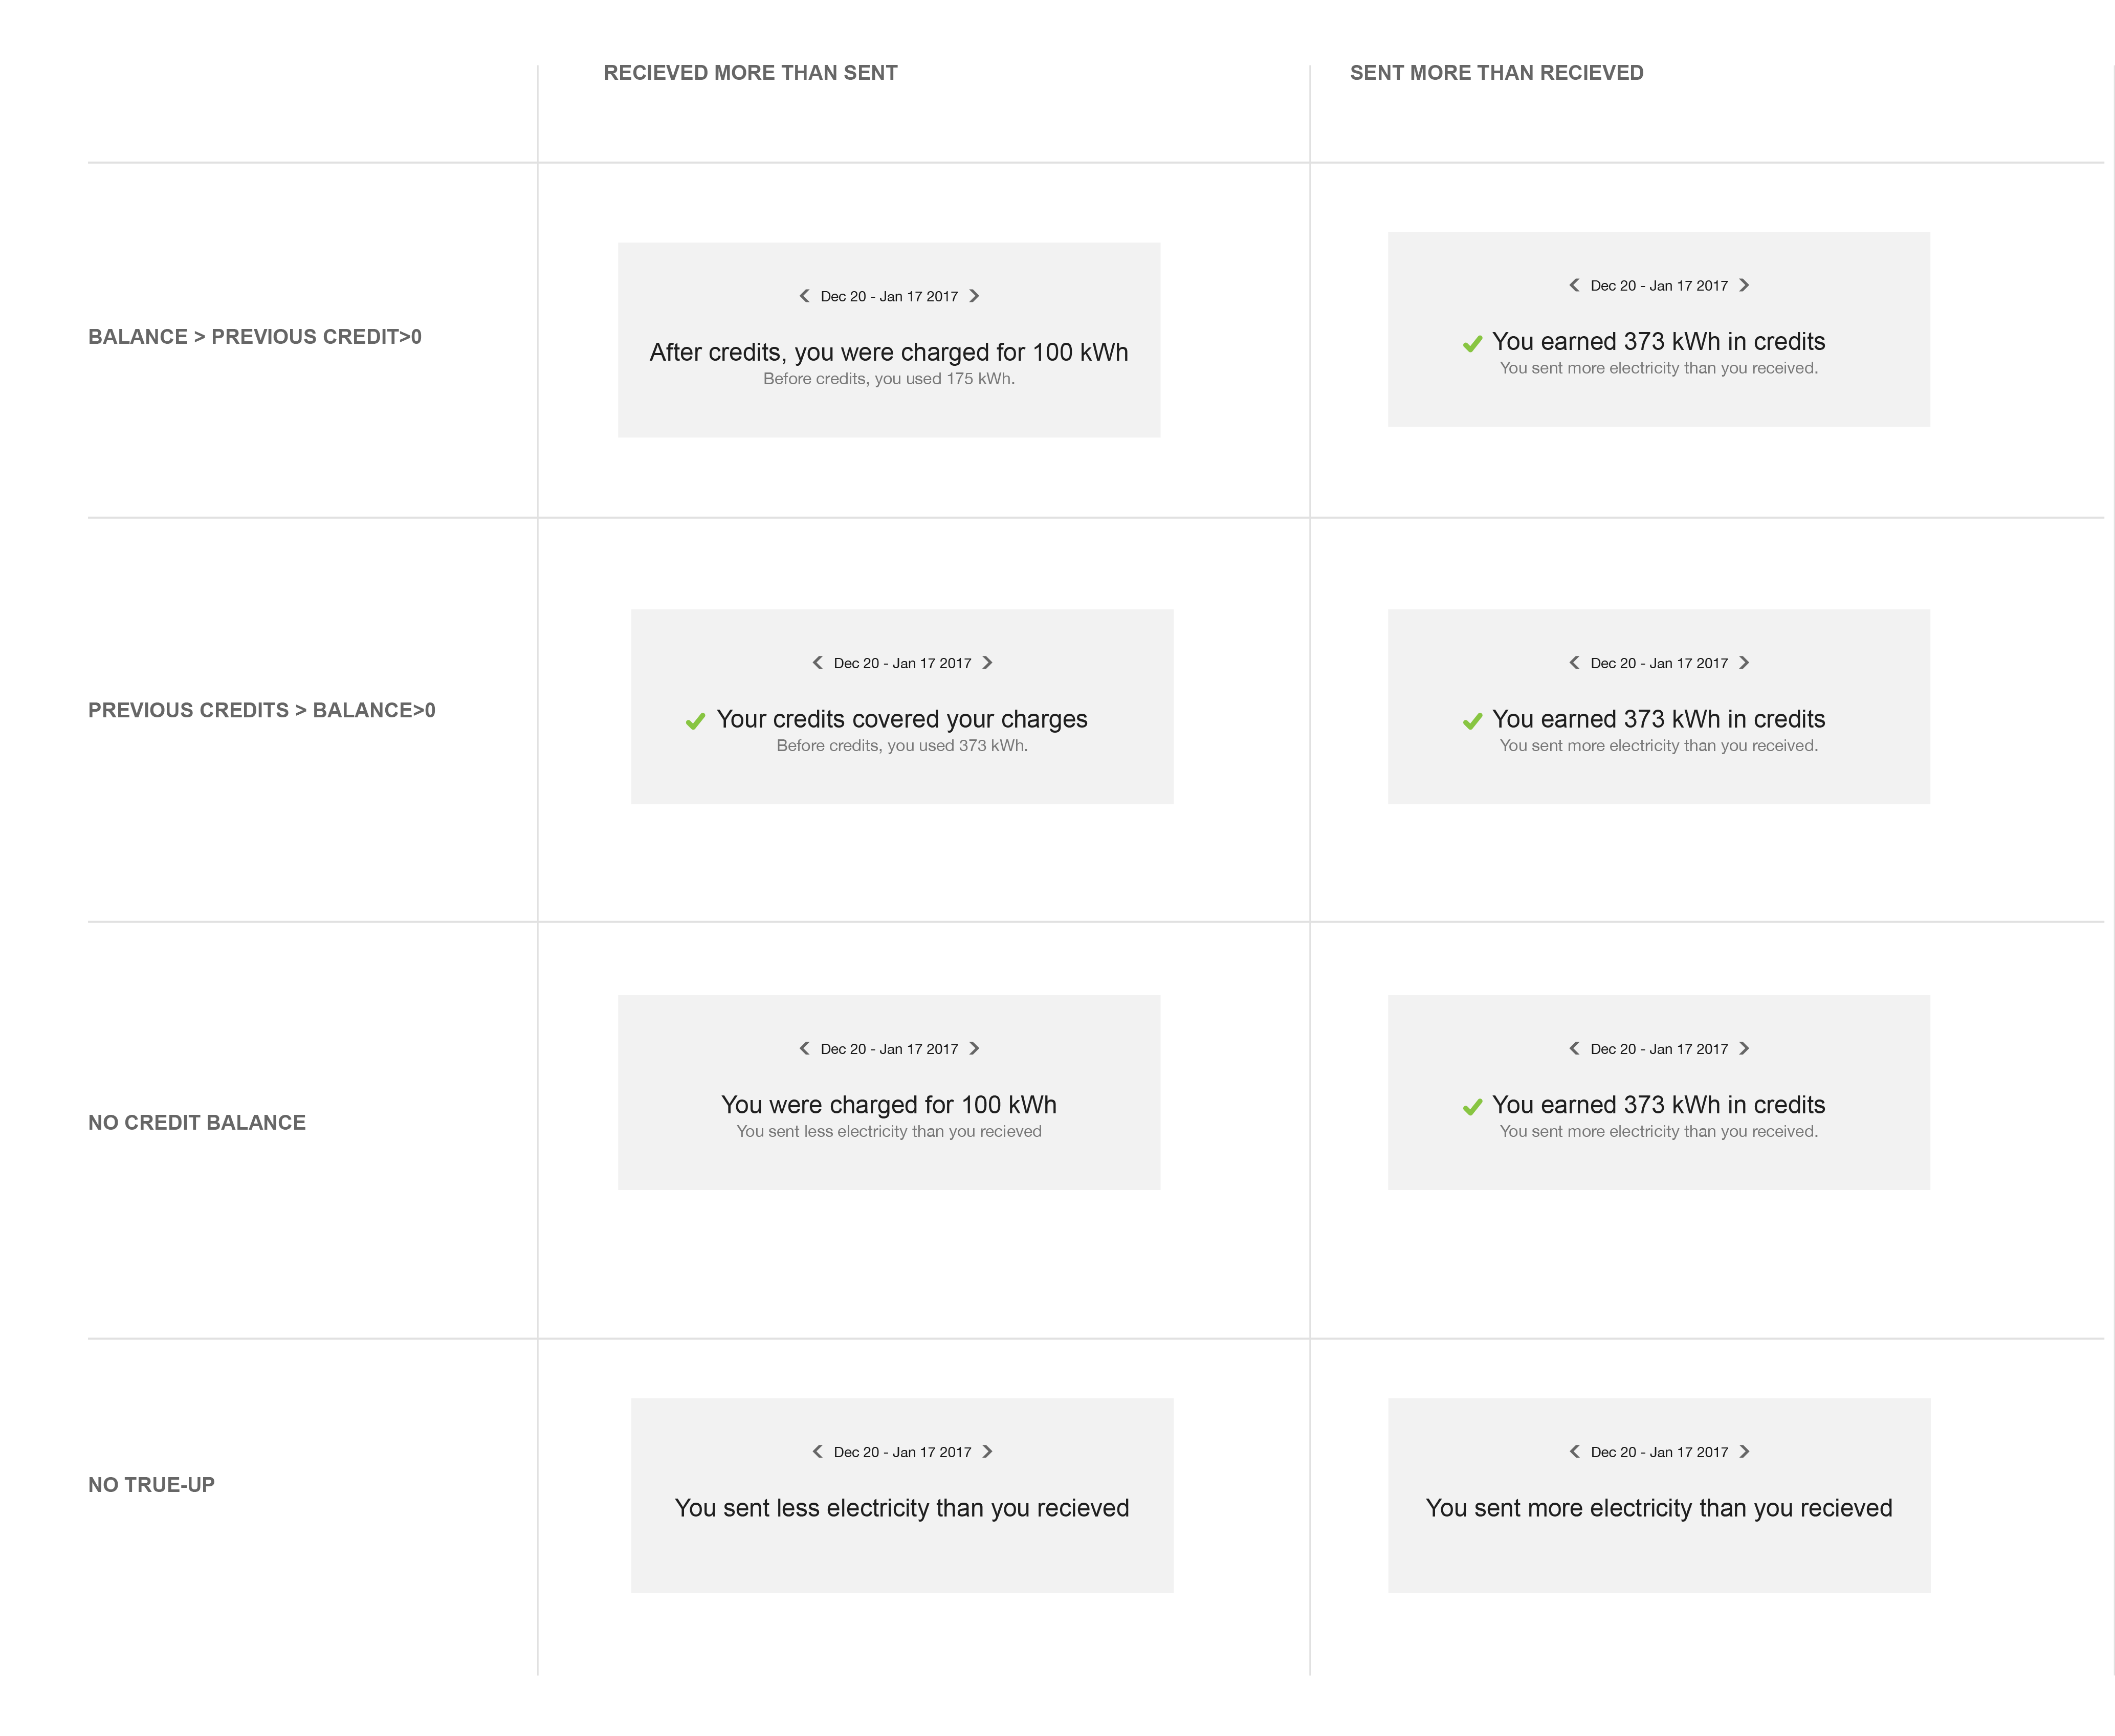Select 'SENT MORE THAN RECIEVED' column header
This screenshot has height=1736, width=2115.
(1496, 73)
